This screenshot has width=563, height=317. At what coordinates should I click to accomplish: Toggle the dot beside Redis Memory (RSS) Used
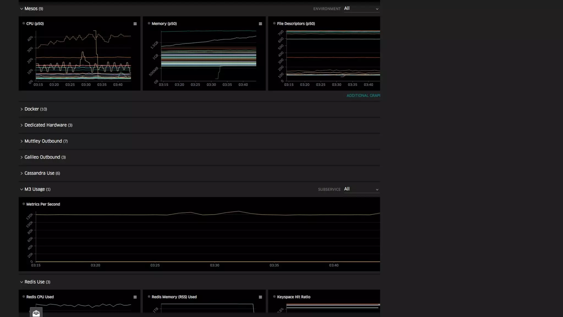[149, 297]
